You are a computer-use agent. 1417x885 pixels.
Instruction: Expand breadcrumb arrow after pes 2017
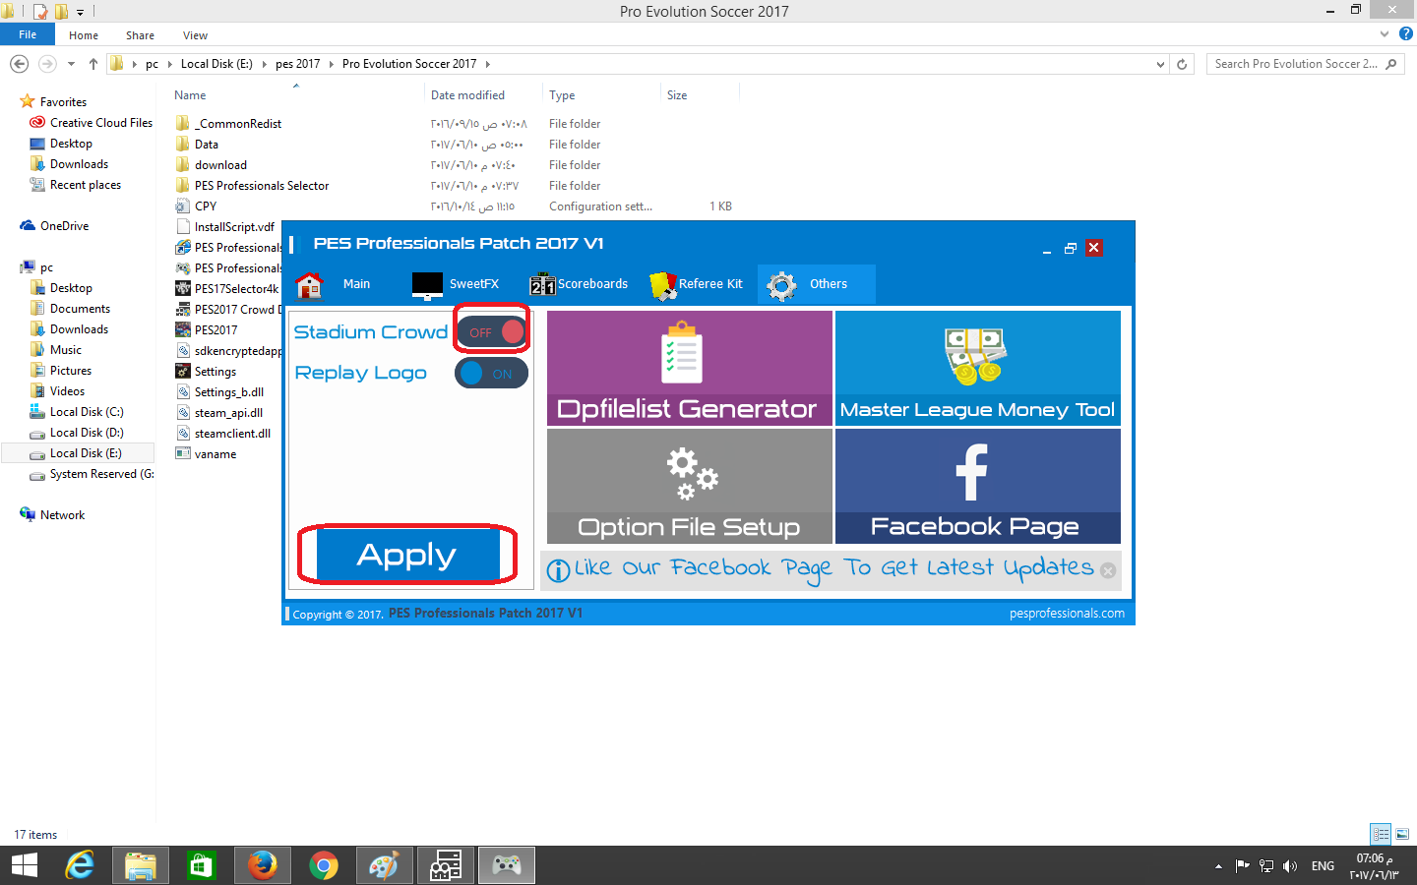[x=332, y=64]
